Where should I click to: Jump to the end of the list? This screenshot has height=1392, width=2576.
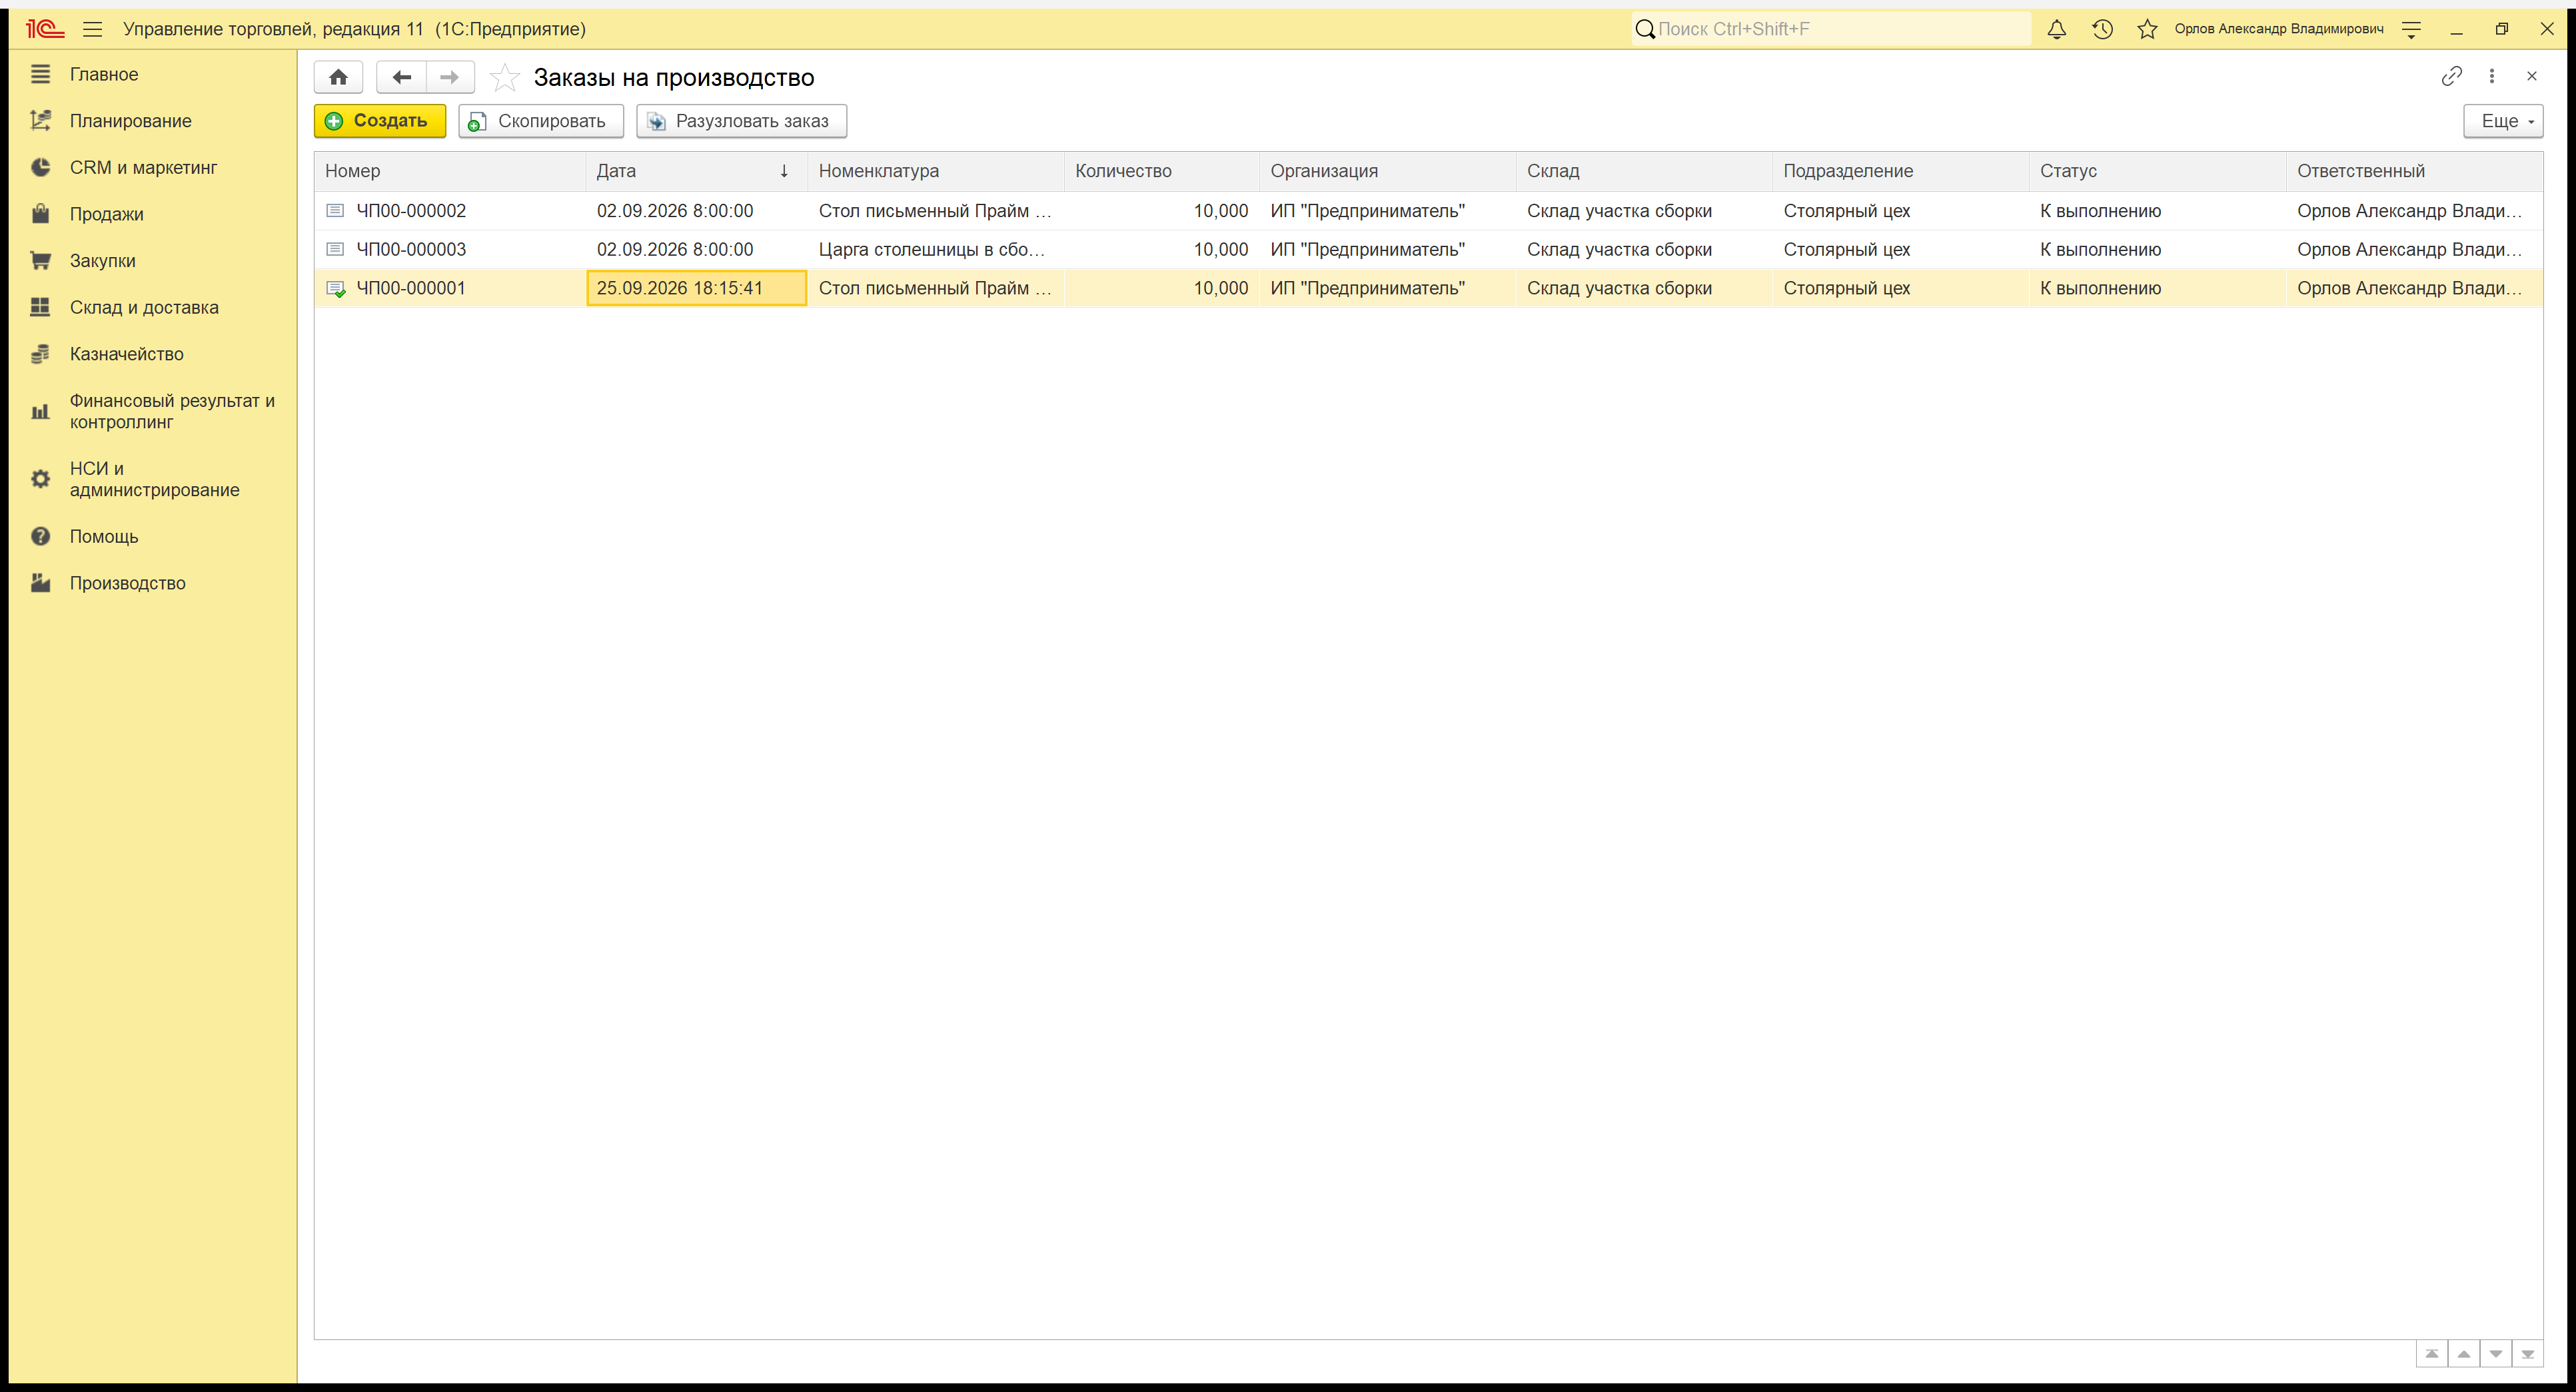point(2527,1354)
